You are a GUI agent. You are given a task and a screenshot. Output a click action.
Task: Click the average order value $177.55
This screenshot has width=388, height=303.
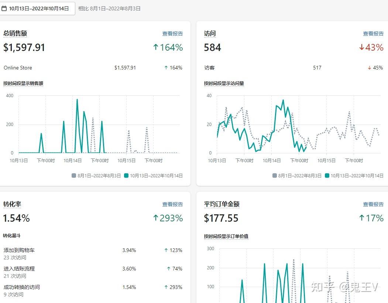[221, 218]
